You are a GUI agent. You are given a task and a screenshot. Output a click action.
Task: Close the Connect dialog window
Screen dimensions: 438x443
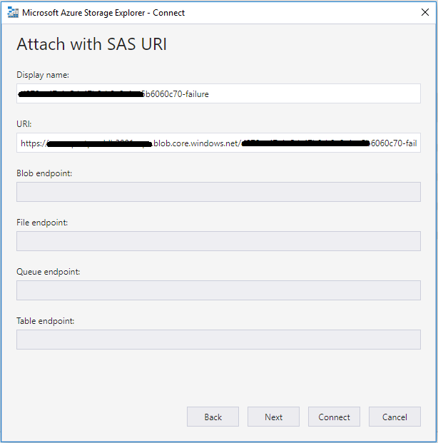[425, 12]
